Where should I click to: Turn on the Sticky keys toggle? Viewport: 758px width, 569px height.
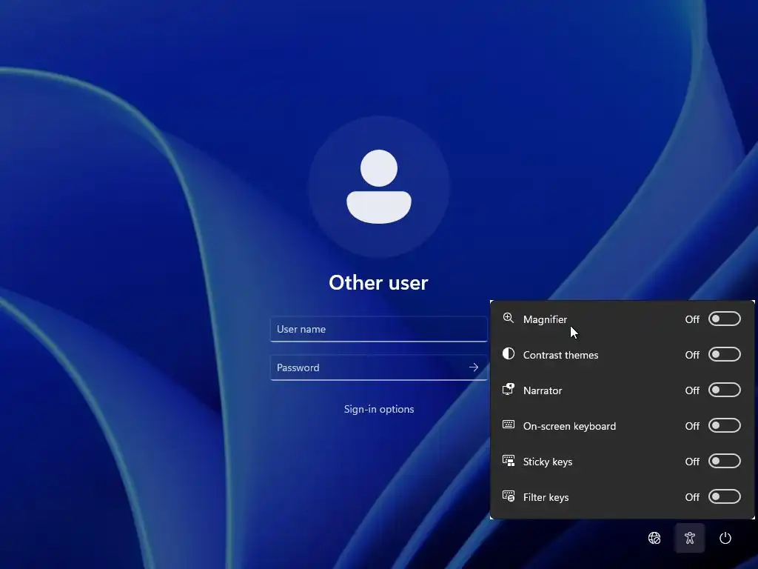click(x=724, y=461)
